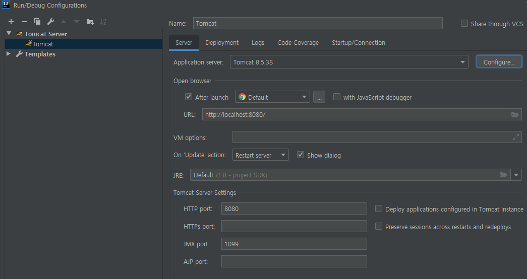Screen dimensions: 527x279
Task: Add a new configuration with plus icon
Action: pyautogui.click(x=11, y=22)
